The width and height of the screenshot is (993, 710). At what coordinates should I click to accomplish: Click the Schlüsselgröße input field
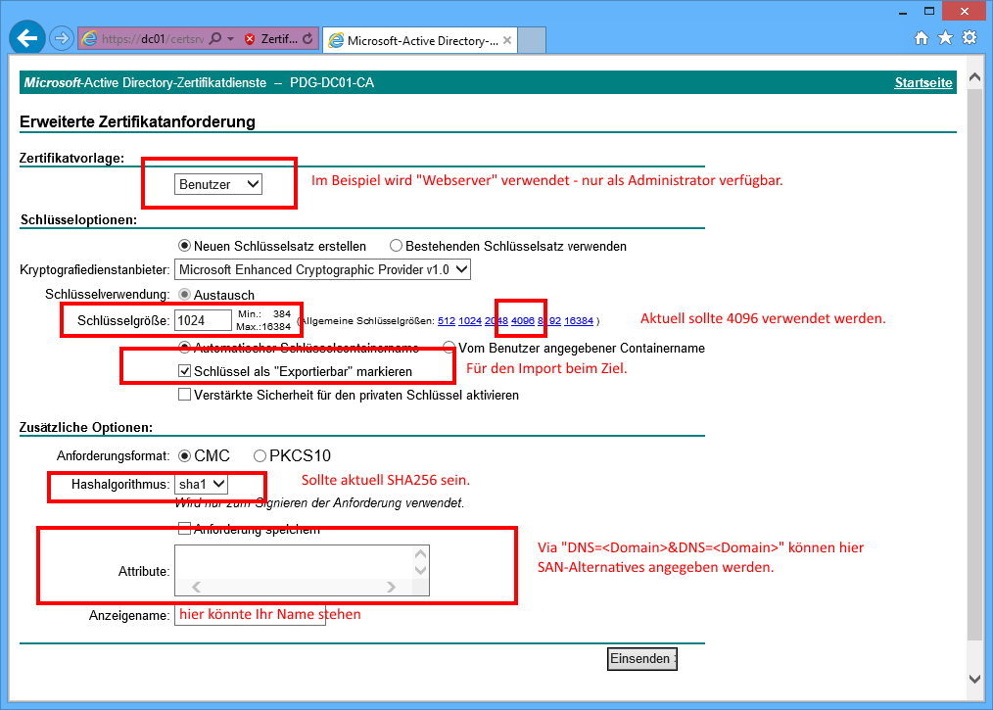(202, 320)
